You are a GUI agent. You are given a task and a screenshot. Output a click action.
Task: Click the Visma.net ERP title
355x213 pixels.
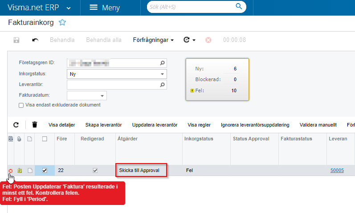click(x=33, y=8)
